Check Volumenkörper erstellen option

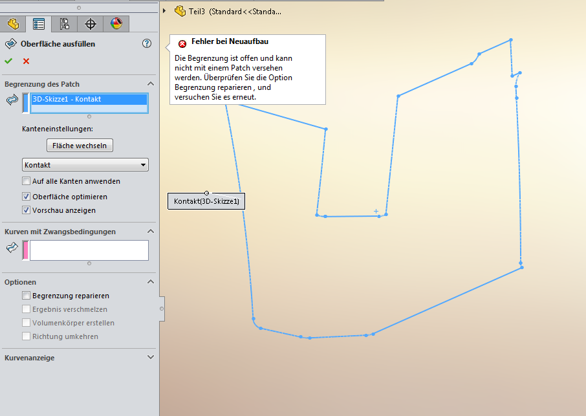[x=26, y=323]
